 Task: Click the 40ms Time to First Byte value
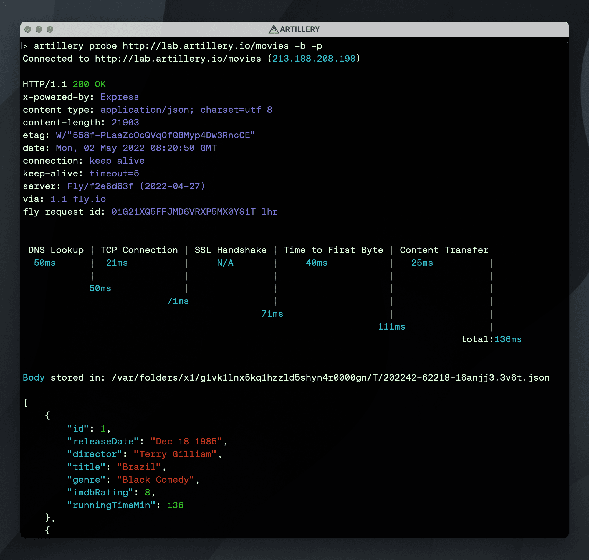(x=317, y=263)
